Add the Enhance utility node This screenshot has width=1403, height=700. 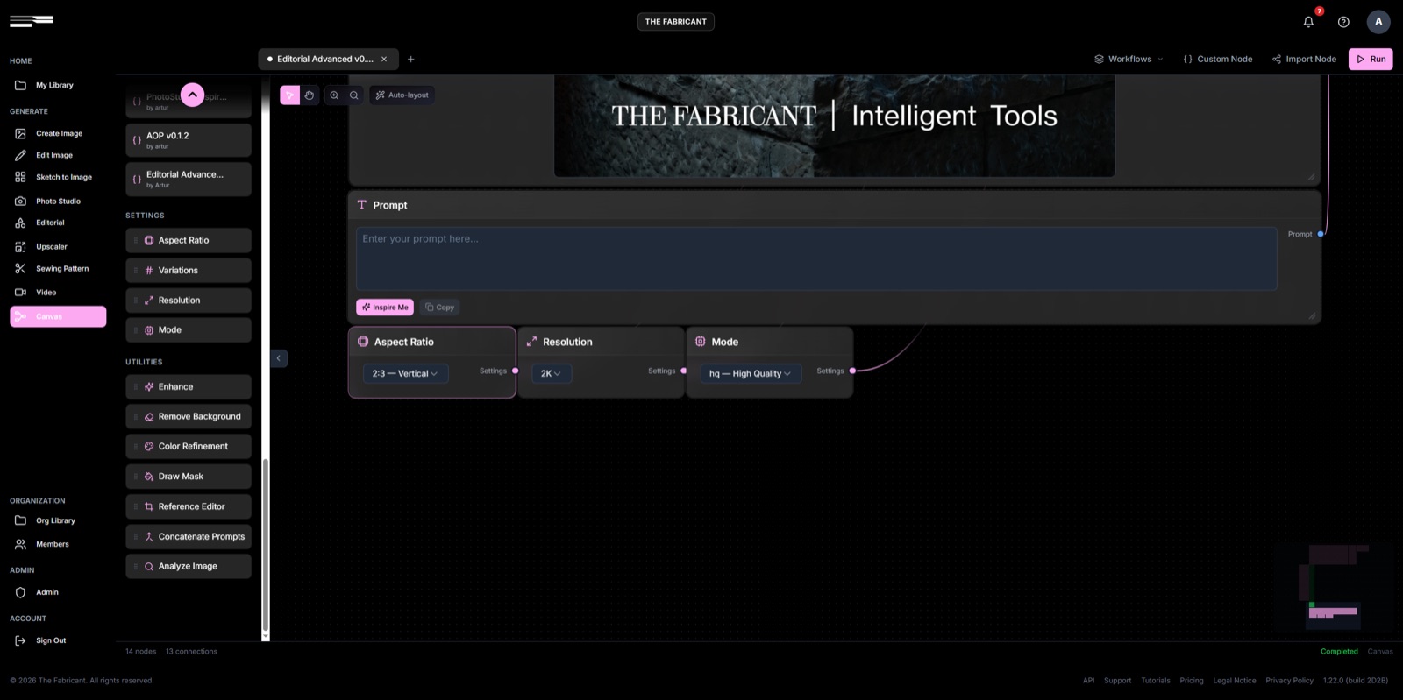point(189,387)
